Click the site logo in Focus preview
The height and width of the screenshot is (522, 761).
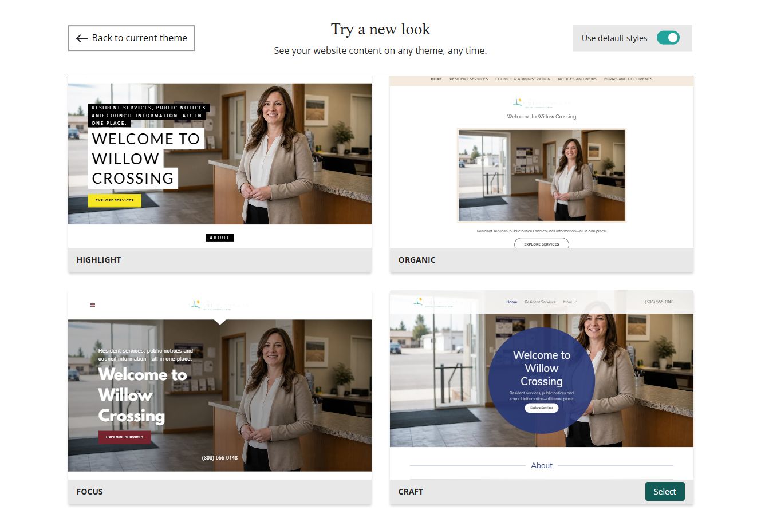[x=220, y=304]
